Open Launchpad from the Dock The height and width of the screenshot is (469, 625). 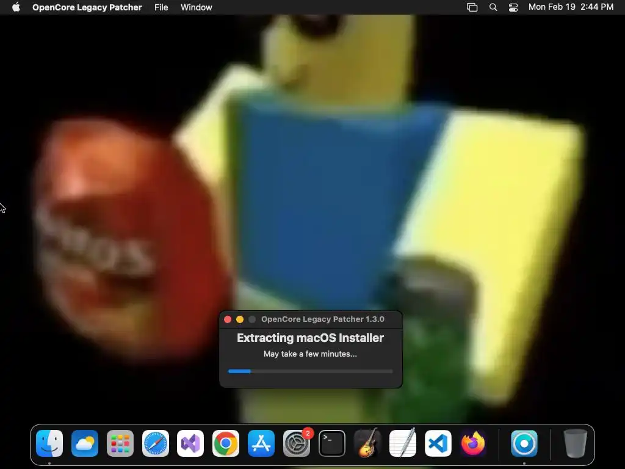click(x=120, y=443)
